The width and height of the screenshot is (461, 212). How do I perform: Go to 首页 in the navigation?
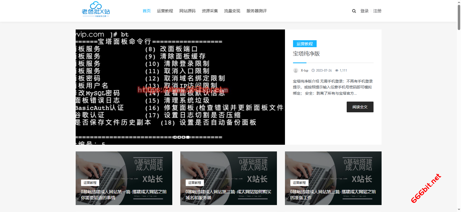pos(147,11)
